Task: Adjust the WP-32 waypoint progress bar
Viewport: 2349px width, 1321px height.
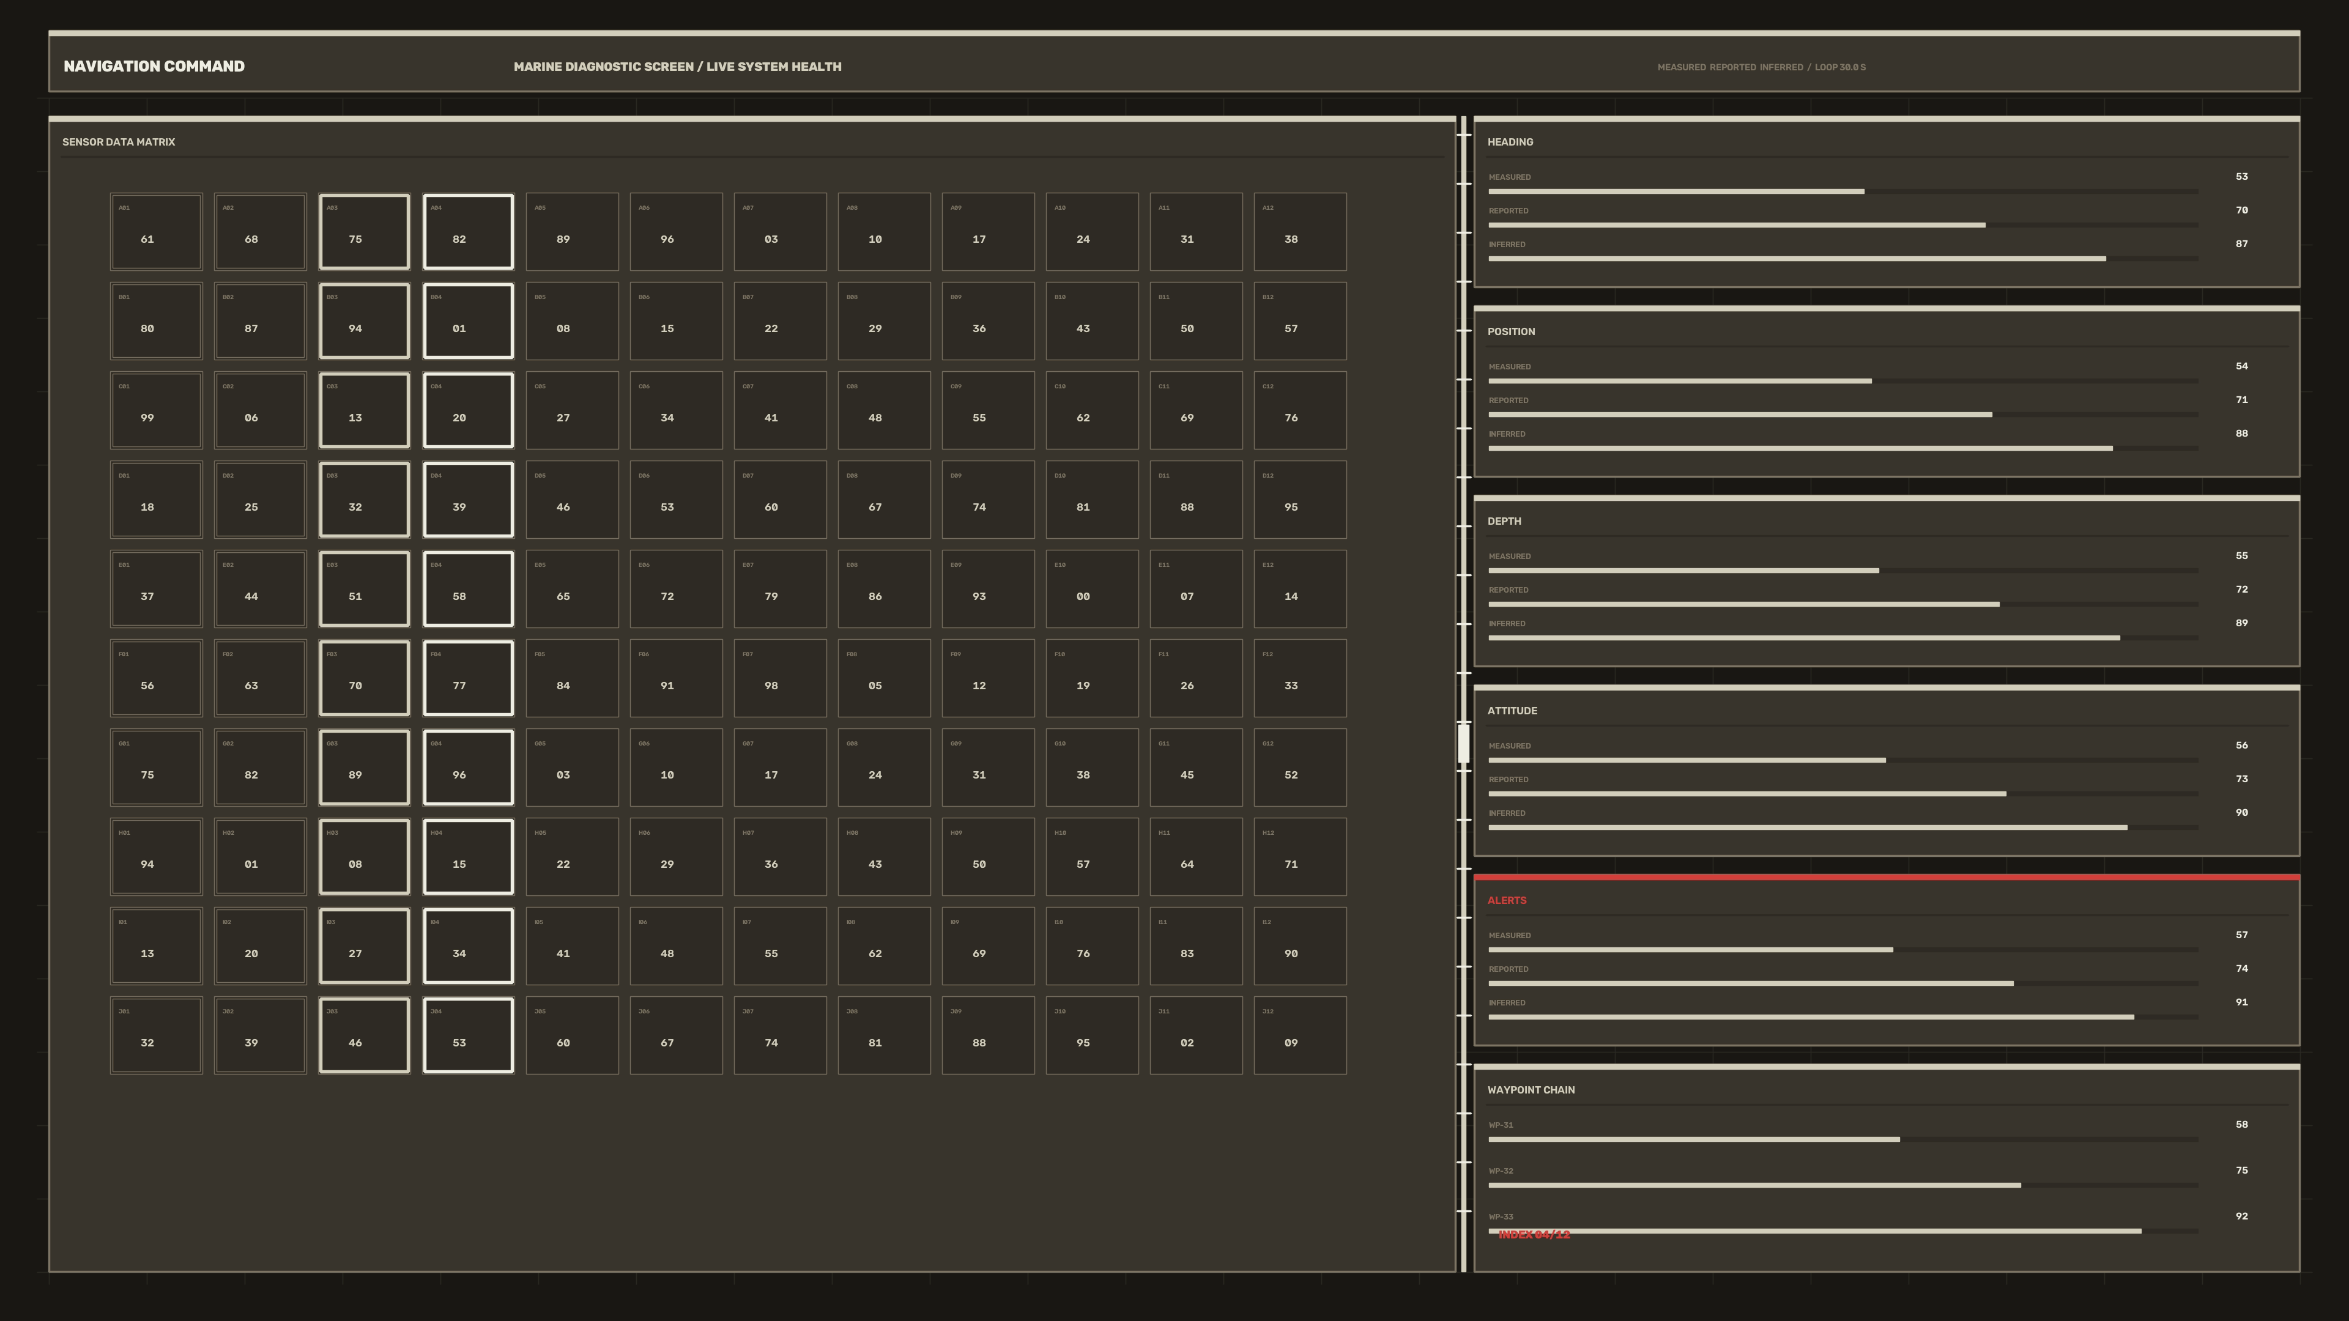Action: (1843, 1185)
